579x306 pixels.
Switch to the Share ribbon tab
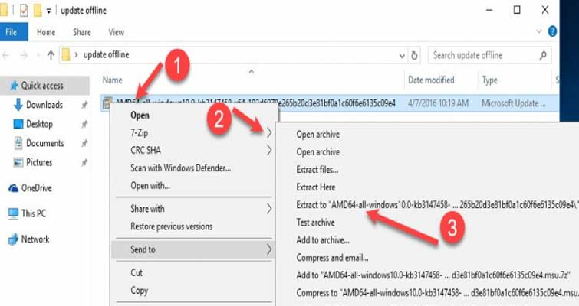81,32
